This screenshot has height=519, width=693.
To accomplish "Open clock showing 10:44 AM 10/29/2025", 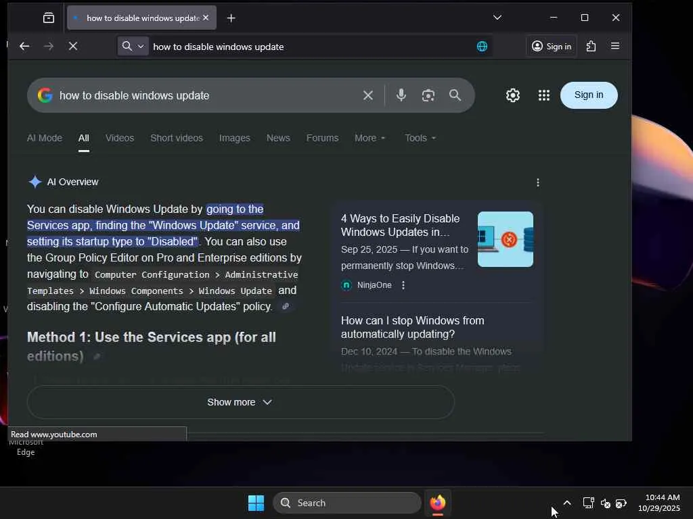I will [x=658, y=503].
